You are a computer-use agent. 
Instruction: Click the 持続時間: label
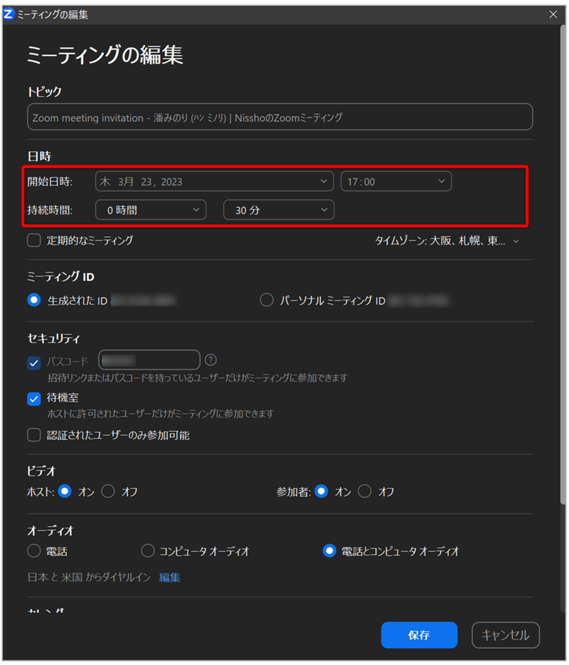[x=50, y=210]
